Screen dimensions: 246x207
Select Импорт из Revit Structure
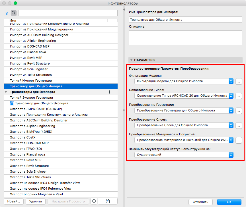(x=61, y=63)
